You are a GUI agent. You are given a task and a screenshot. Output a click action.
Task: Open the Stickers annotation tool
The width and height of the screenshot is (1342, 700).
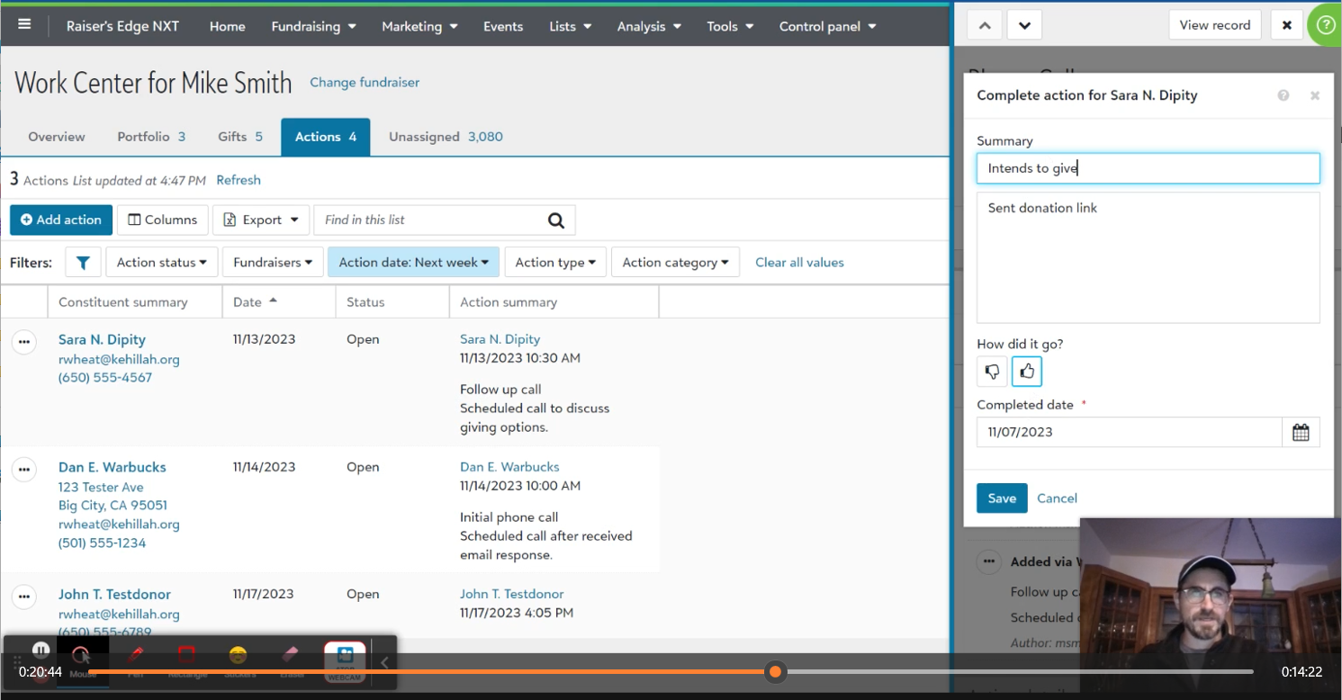pos(239,660)
